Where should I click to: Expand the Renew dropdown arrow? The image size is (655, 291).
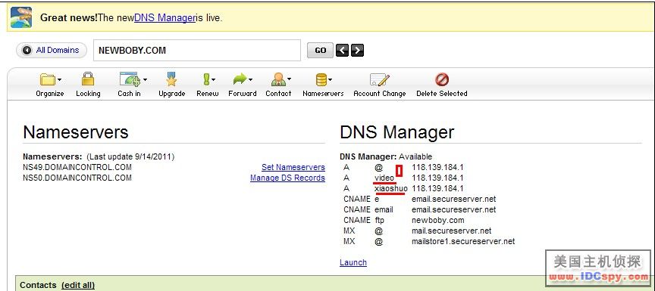tap(214, 79)
